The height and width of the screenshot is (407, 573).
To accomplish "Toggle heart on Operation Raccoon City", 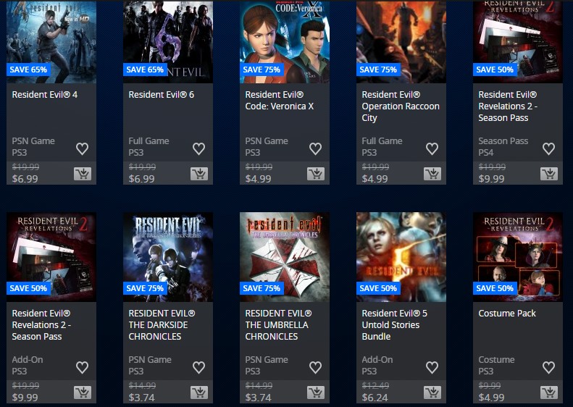I will (432, 148).
